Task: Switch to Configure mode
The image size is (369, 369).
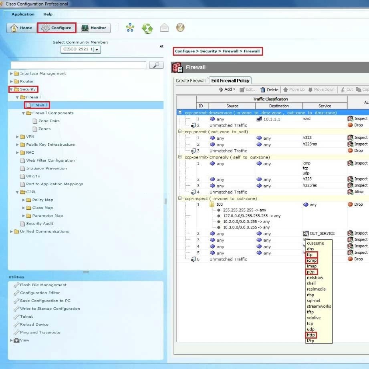Action: point(57,28)
